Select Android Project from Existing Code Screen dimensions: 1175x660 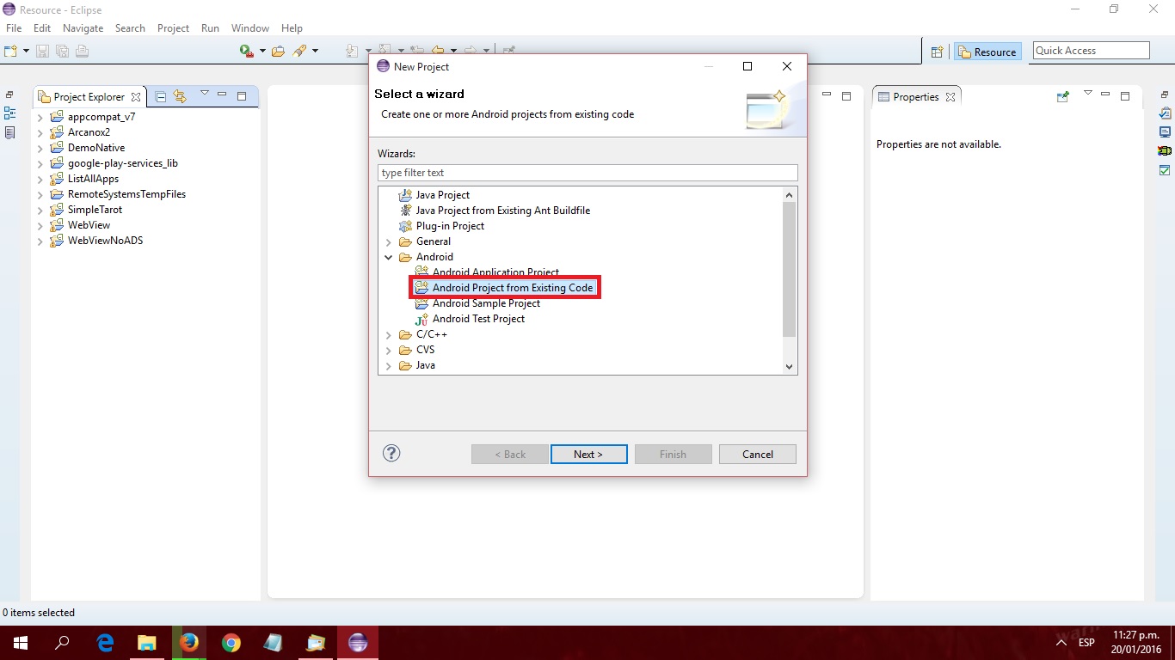pyautogui.click(x=513, y=288)
